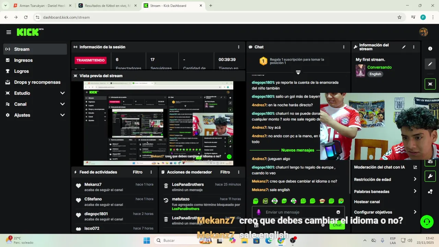Click the undo icon beside matutazo entry
This screenshot has width=439, height=247.
tap(166, 200)
